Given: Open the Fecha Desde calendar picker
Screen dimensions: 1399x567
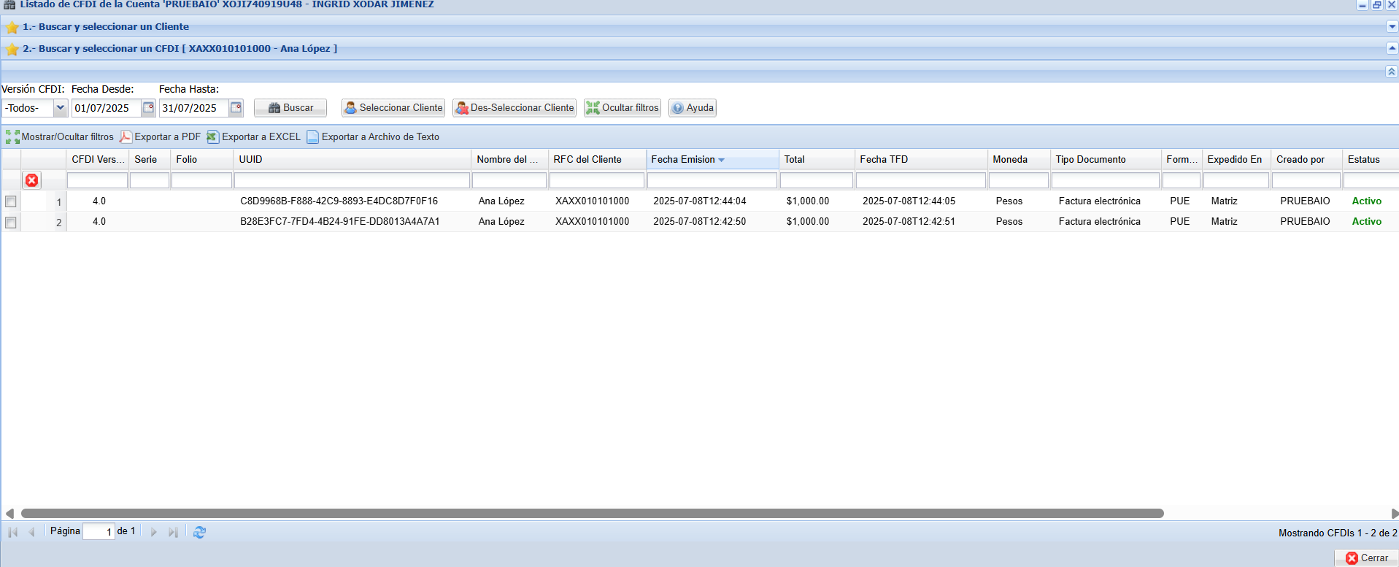Looking at the screenshot, I should coord(148,108).
